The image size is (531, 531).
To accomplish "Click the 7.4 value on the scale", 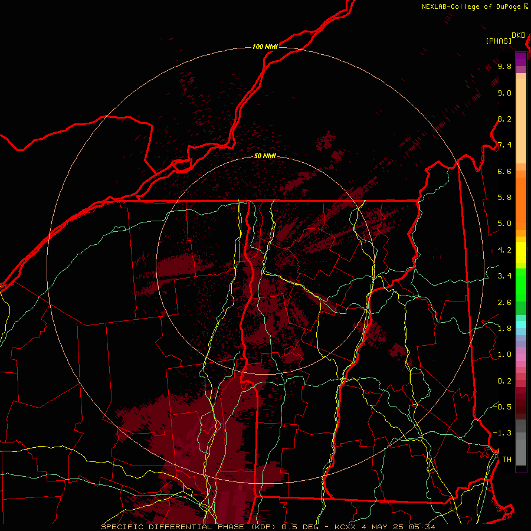I will [504, 145].
